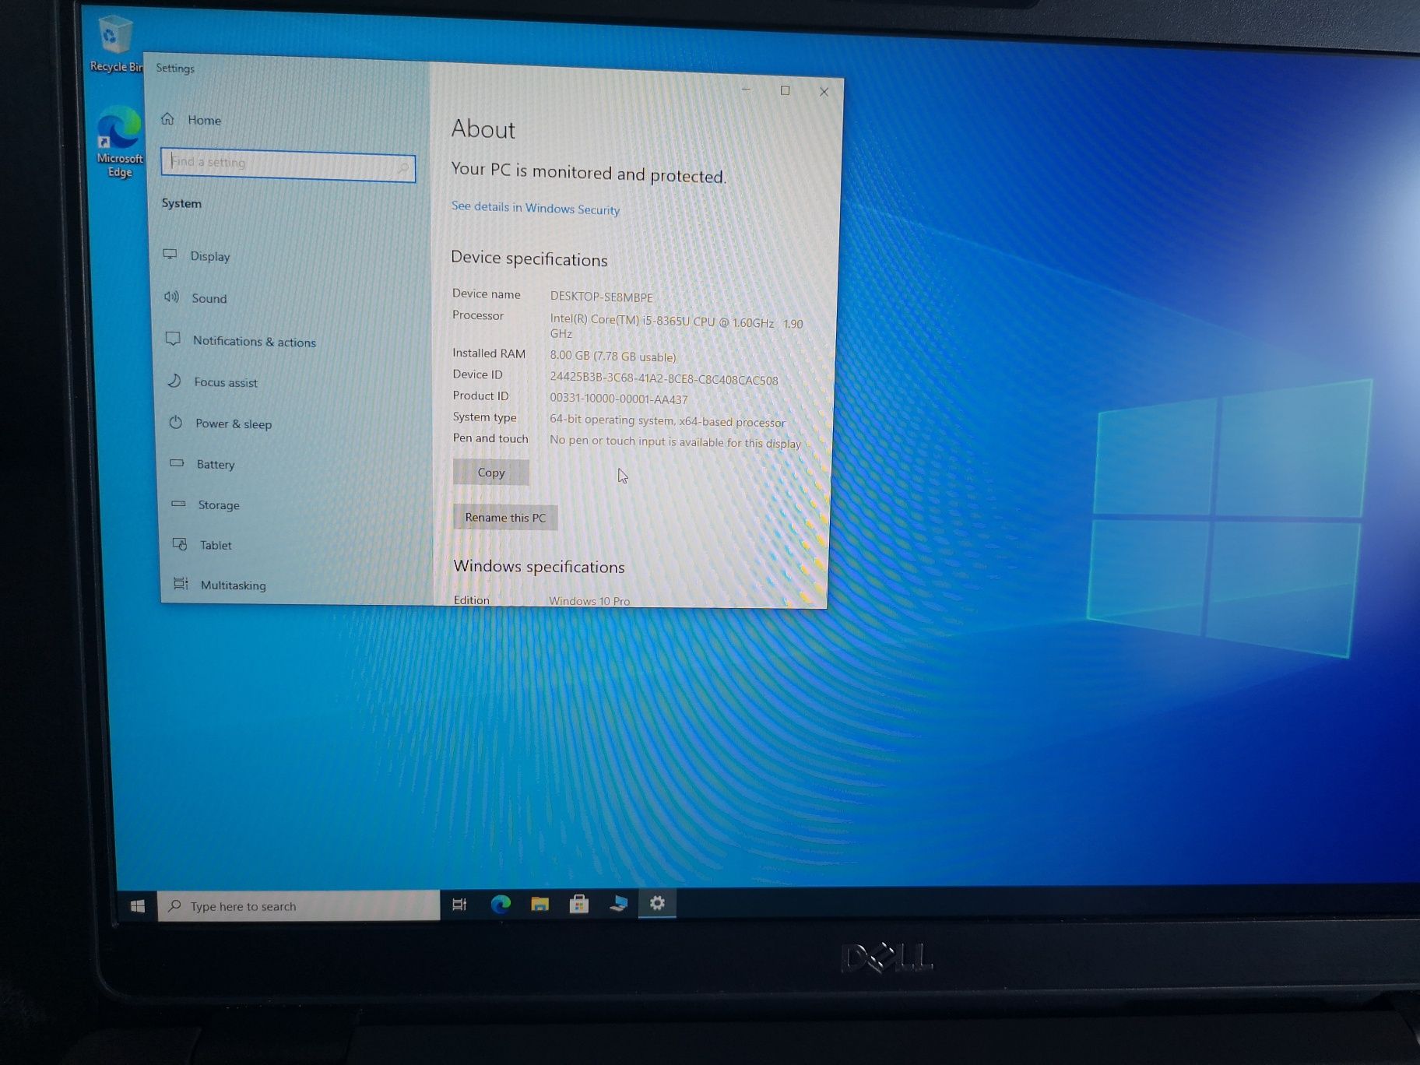Minimize the Settings window
1420x1065 pixels.
click(x=746, y=90)
